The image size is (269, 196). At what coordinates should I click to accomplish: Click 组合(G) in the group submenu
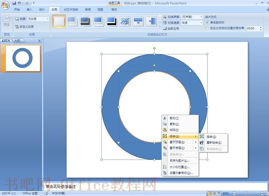pyautogui.click(x=213, y=137)
